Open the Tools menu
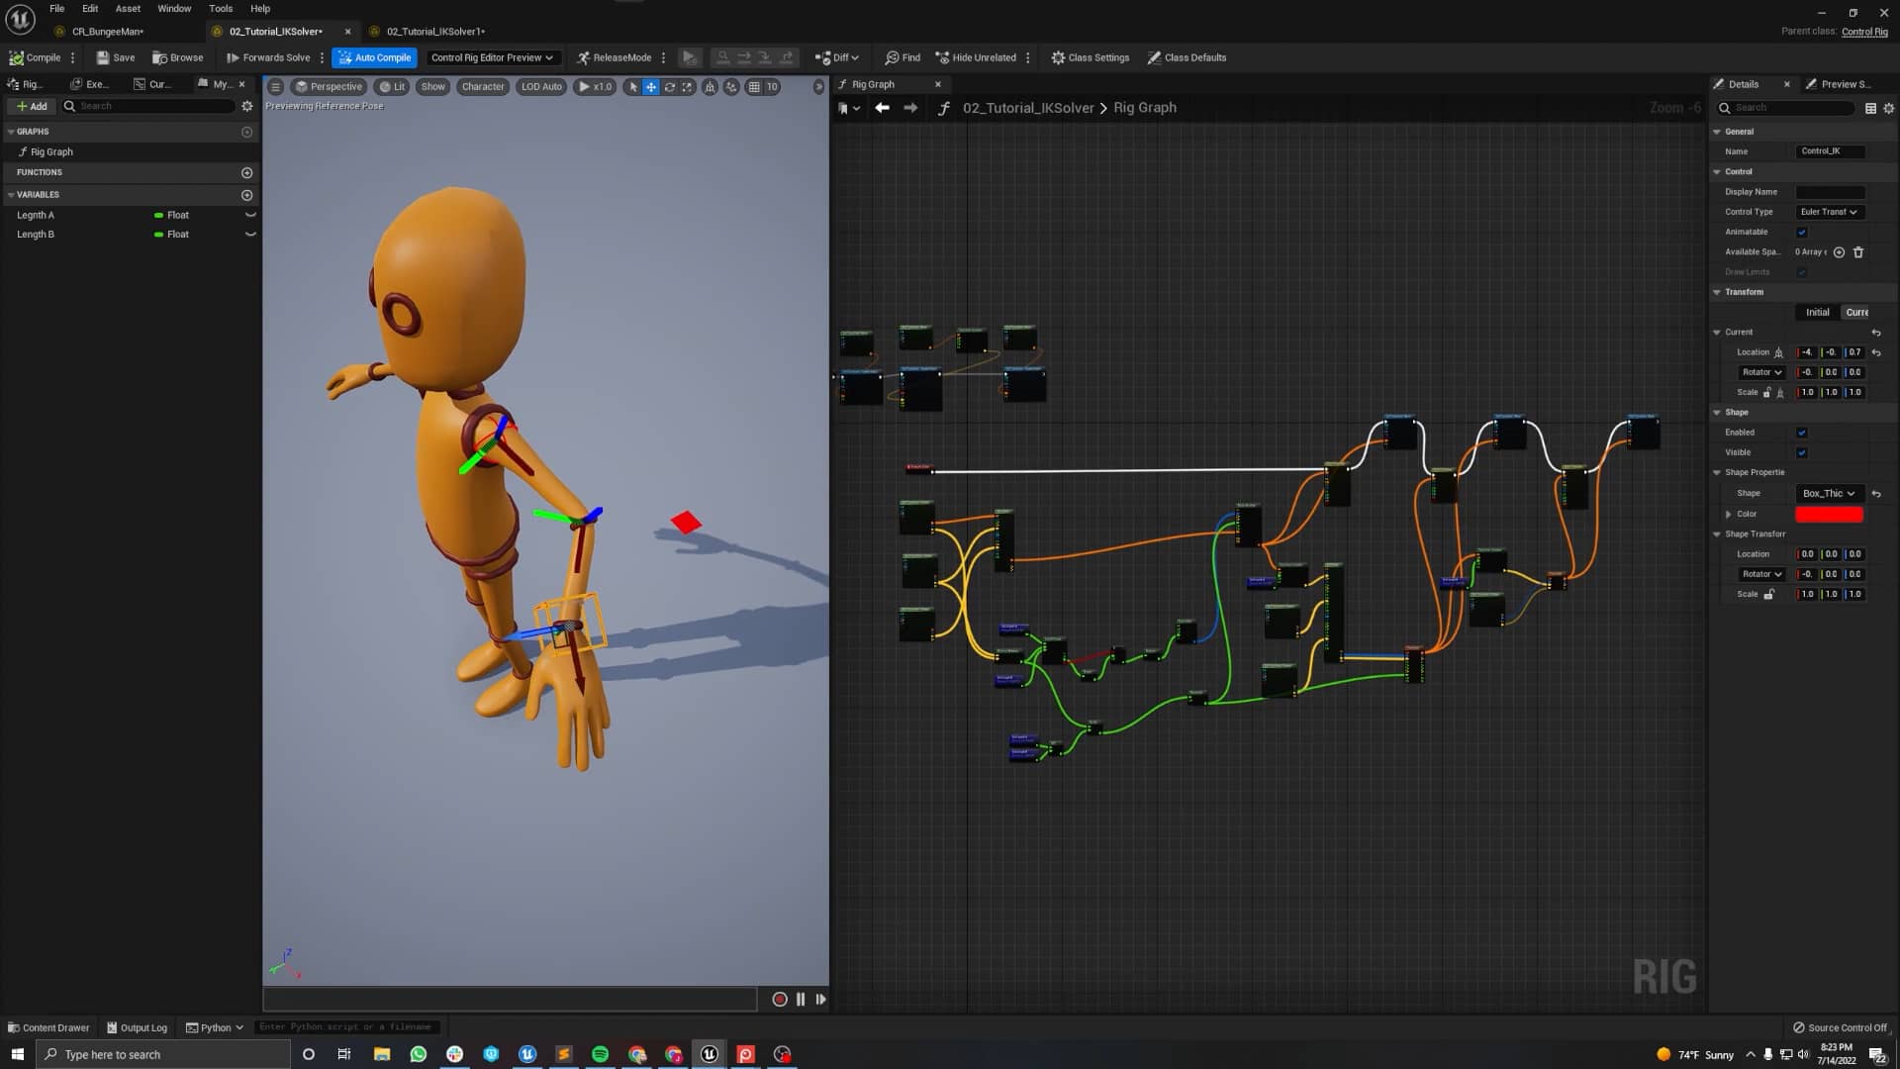Image resolution: width=1900 pixels, height=1069 pixels. coord(220,8)
